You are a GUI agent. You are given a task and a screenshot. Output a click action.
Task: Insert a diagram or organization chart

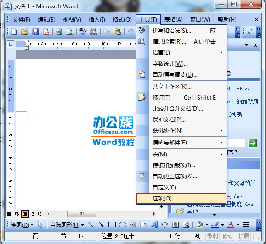point(164,225)
